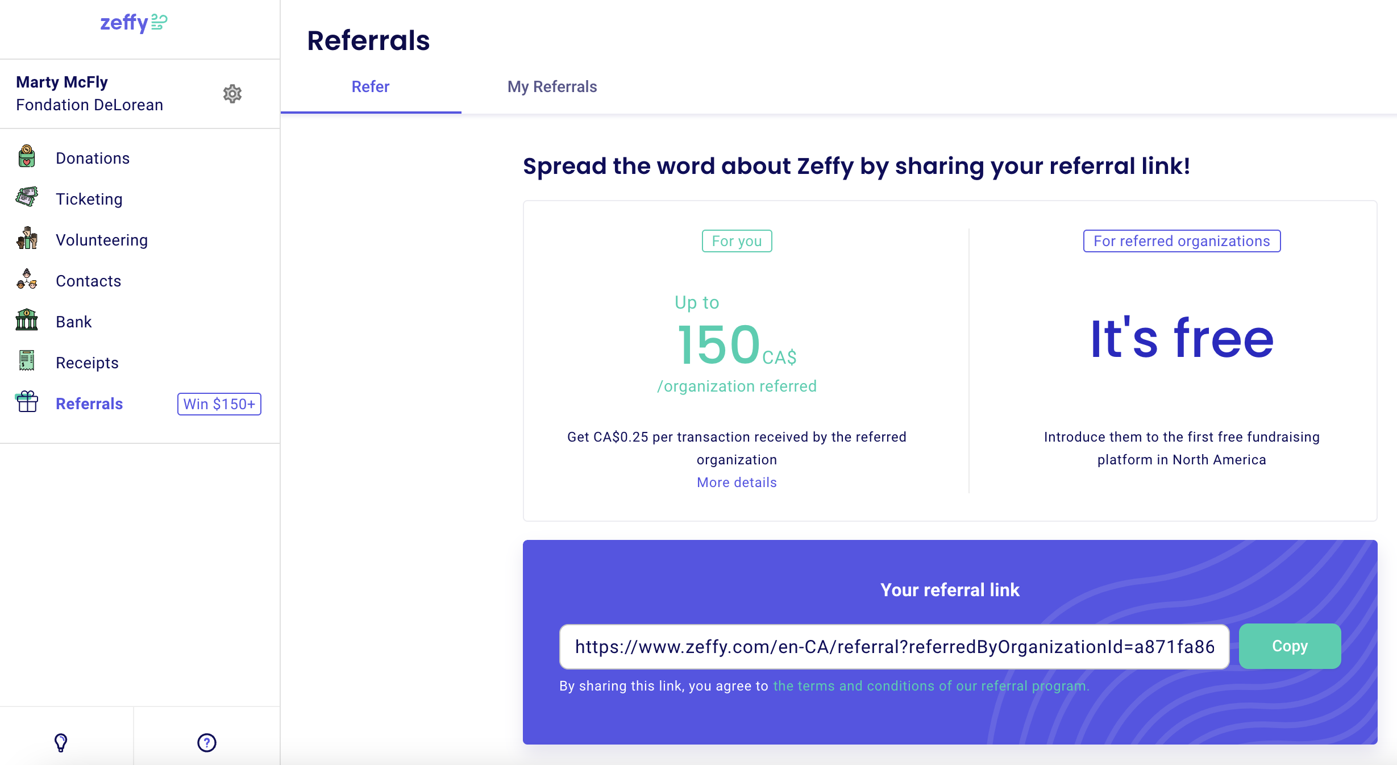Click the Referrals gift box icon
Viewport: 1397px width, 765px height.
[27, 402]
